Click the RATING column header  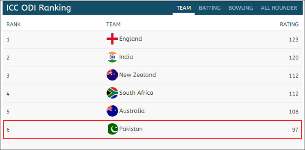point(289,24)
